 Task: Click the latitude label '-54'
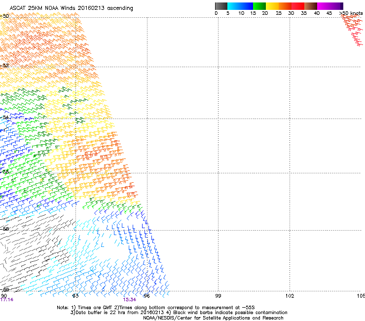(x=4, y=118)
